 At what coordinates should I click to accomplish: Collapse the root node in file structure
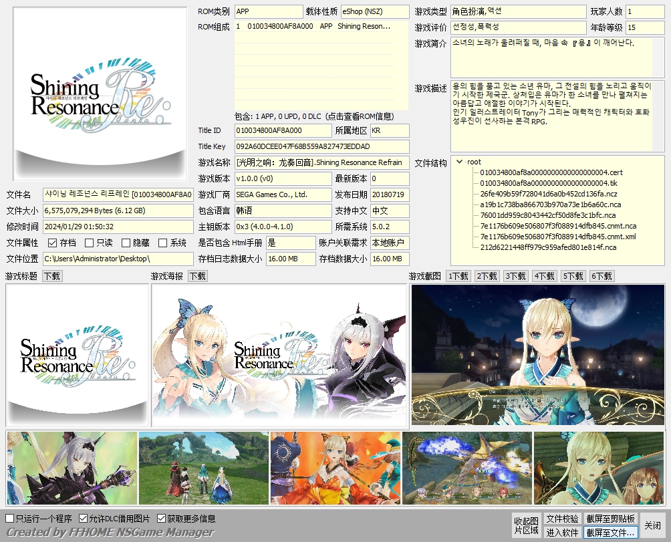pyautogui.click(x=459, y=162)
